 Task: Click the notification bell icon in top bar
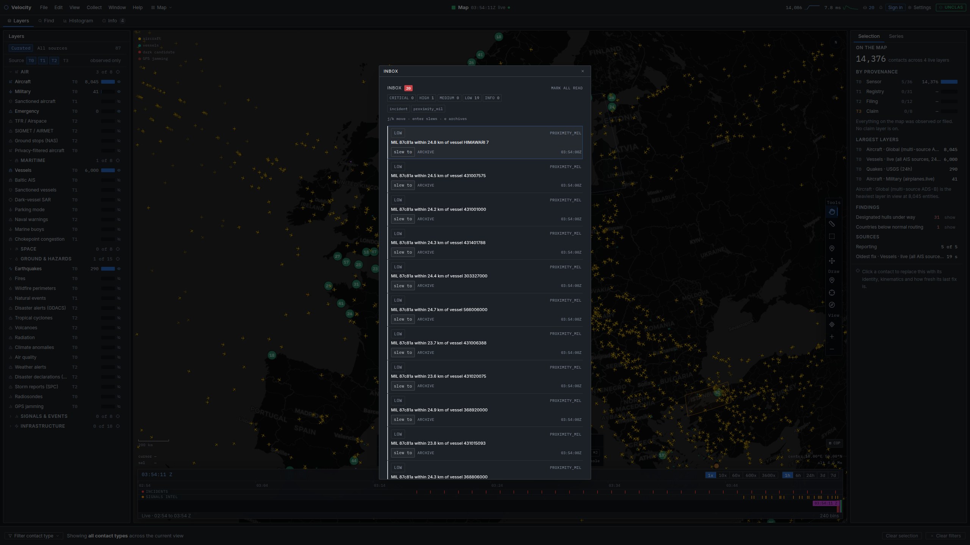pyautogui.click(x=881, y=8)
